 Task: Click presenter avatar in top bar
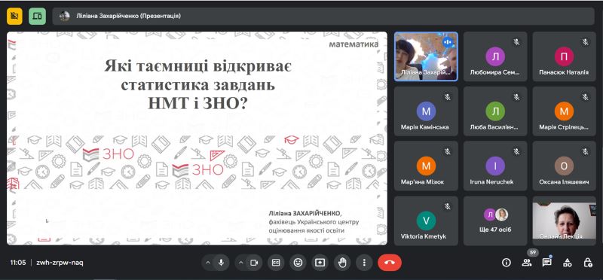pos(65,16)
